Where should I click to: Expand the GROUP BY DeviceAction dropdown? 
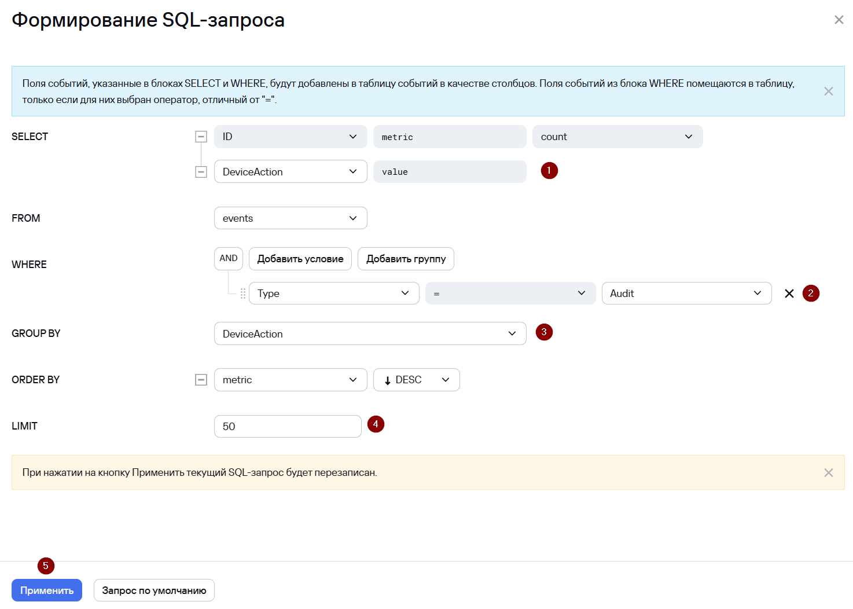370,333
